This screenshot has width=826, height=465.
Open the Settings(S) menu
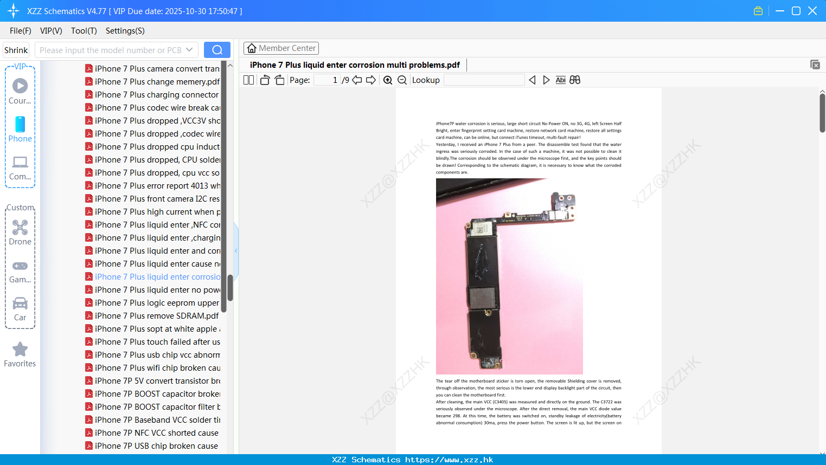click(125, 31)
